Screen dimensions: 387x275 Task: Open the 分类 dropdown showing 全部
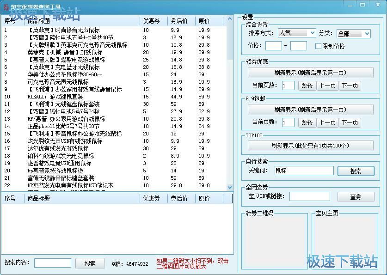tap(353, 34)
